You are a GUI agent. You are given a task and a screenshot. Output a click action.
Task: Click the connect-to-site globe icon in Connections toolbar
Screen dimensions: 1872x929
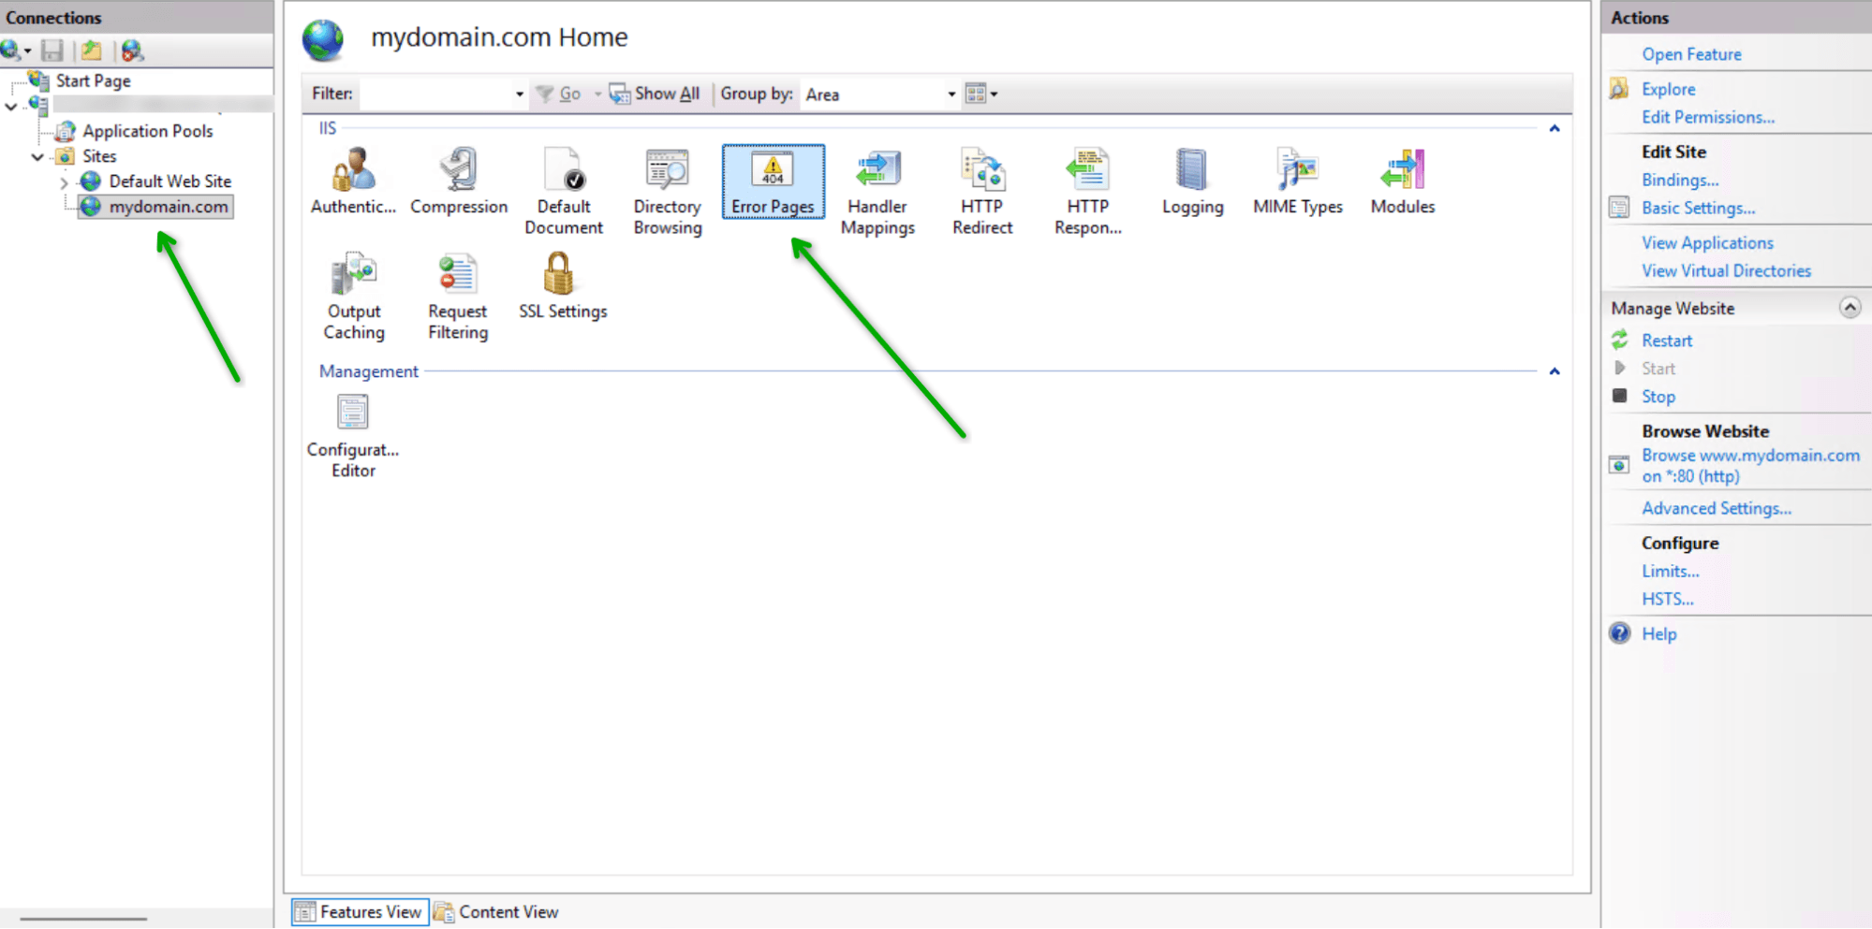(x=132, y=51)
